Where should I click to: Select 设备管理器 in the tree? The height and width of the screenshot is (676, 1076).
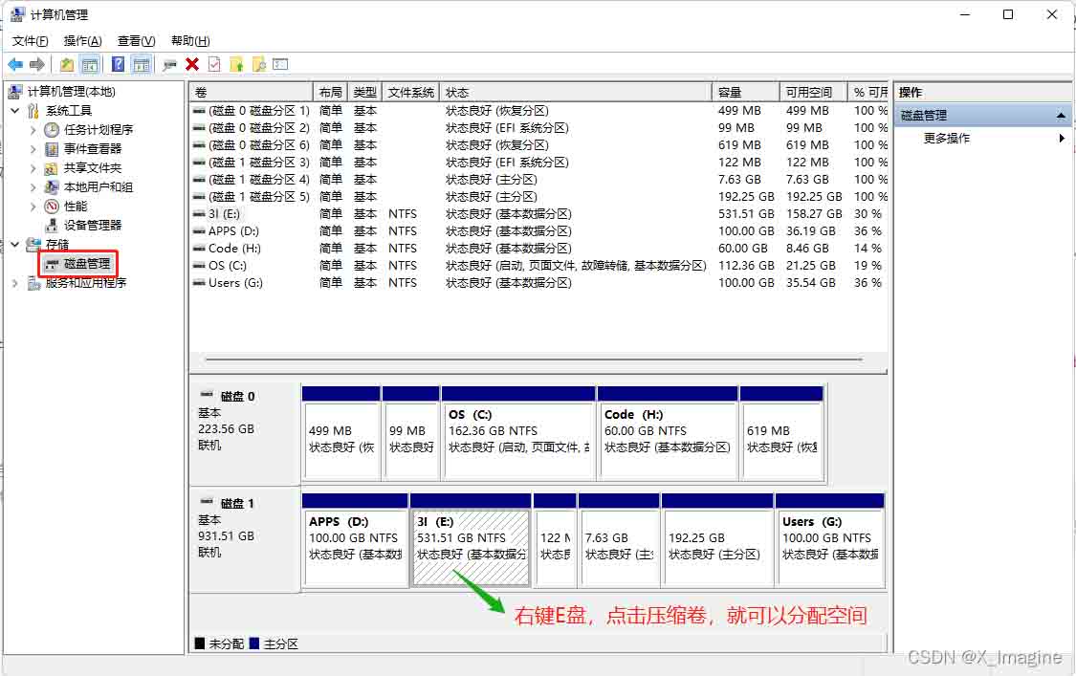(93, 225)
